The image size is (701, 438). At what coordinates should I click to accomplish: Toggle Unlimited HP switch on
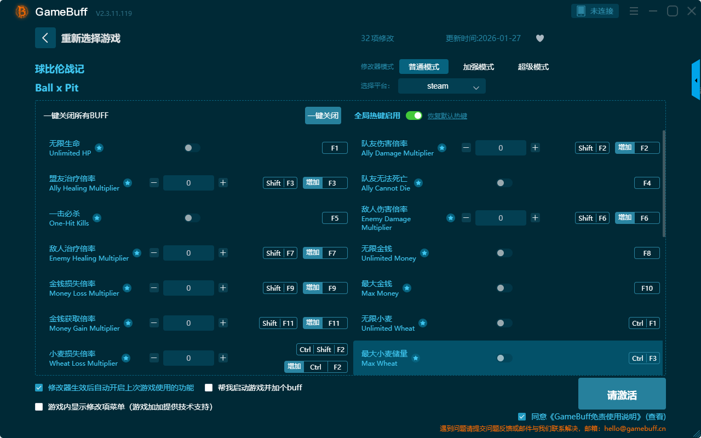(192, 148)
